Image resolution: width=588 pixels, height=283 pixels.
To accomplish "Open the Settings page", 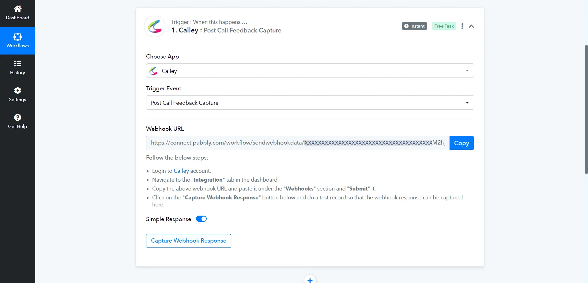I will pyautogui.click(x=17, y=95).
